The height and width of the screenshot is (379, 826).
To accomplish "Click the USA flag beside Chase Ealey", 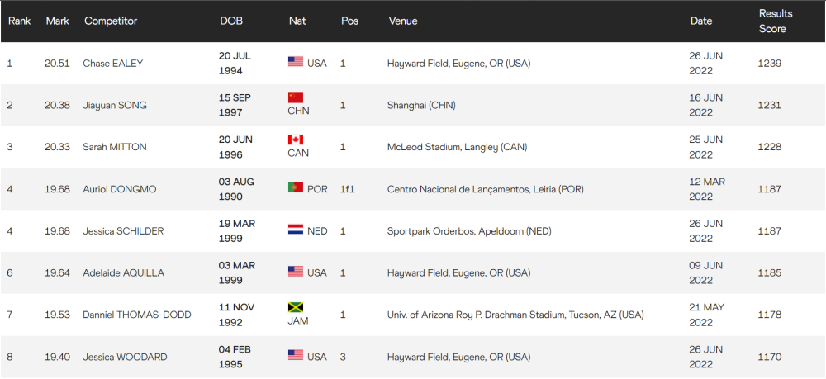I will (x=296, y=62).
